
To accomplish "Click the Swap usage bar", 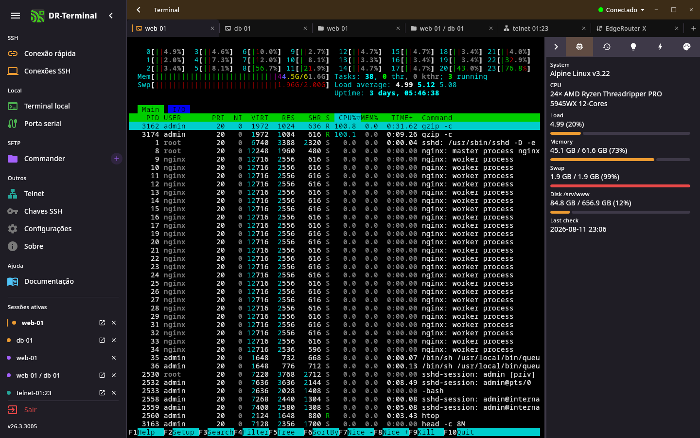I will click(620, 186).
